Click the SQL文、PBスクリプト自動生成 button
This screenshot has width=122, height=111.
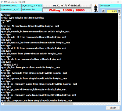point(67,6)
